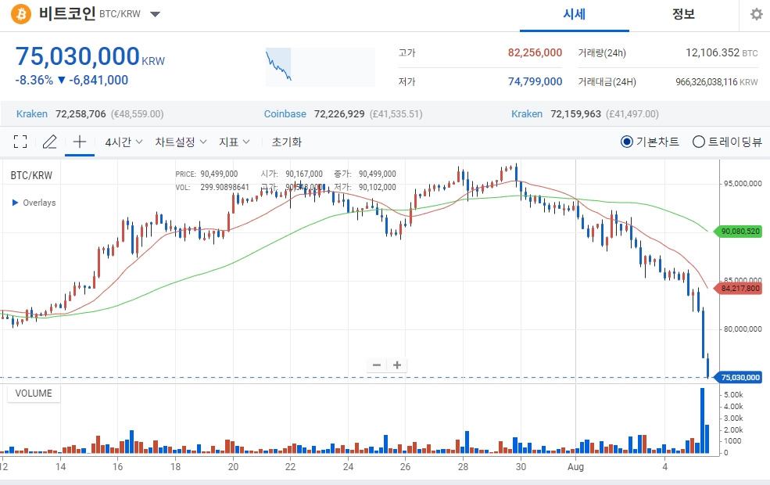Click the VOL value 299.90898641
The height and width of the screenshot is (485, 770).
[224, 187]
